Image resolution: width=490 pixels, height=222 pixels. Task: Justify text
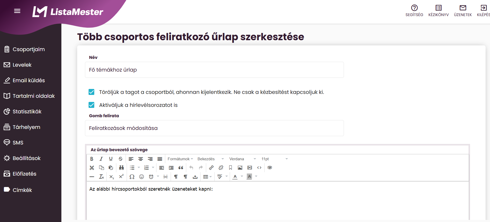(160, 159)
